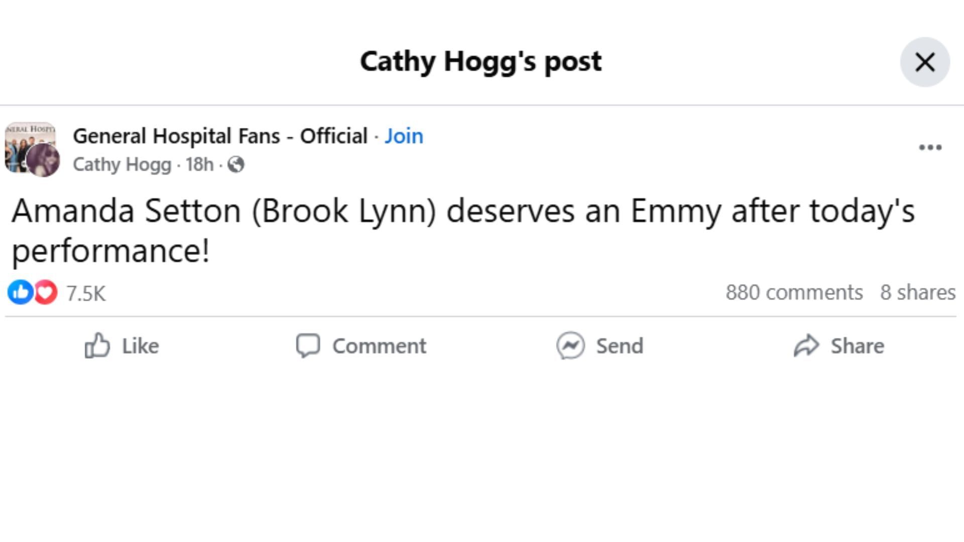
Task: Open the three-dot post options menu
Action: [930, 148]
